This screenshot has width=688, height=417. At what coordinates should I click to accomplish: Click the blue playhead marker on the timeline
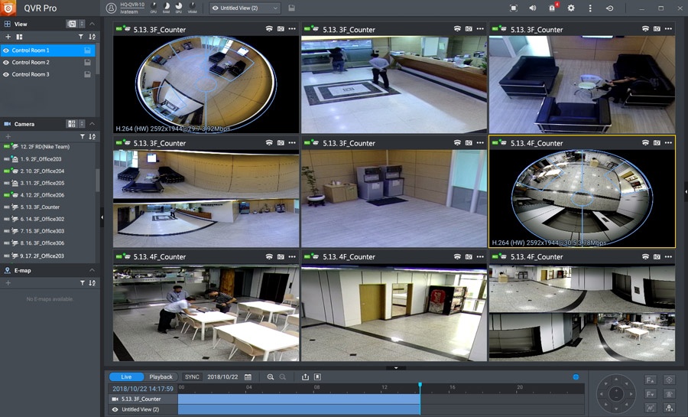(x=420, y=385)
